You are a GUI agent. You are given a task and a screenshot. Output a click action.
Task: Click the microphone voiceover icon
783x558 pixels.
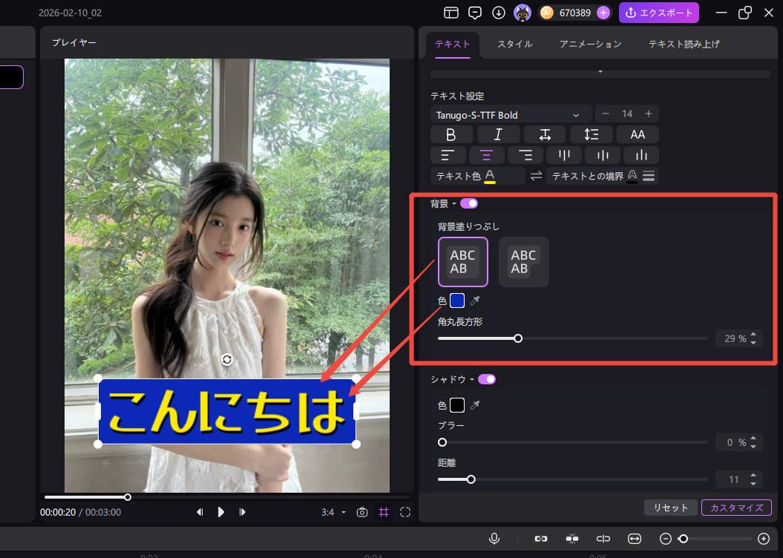click(x=494, y=539)
